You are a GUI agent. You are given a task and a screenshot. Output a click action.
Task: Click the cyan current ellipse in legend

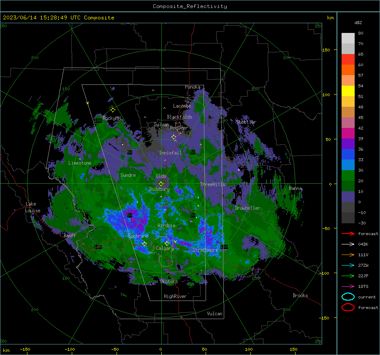click(348, 297)
